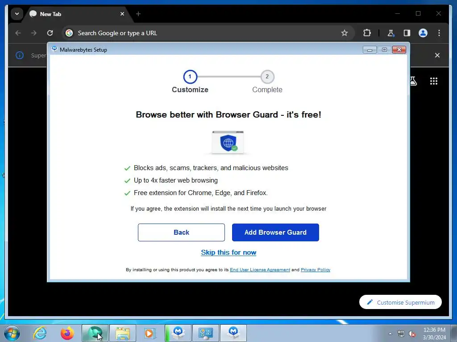Image resolution: width=457 pixels, height=342 pixels.
Task: Click taskbar clock 12:36 PM
Action: pos(434,330)
